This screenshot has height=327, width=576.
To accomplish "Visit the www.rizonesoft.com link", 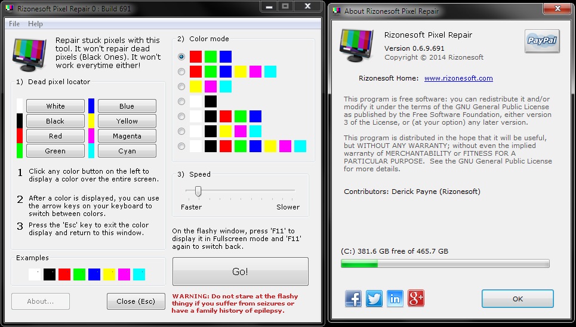I will (x=458, y=78).
